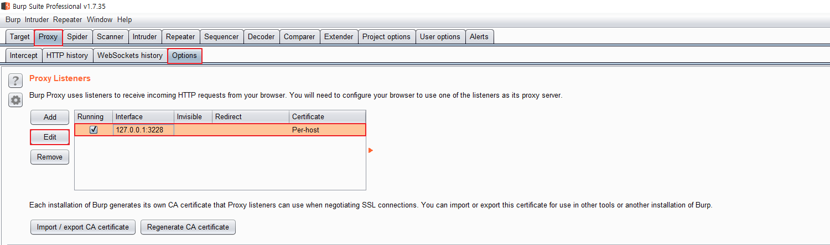Open the Proxy Listeners gear settings icon
This screenshot has height=245, width=830.
coord(15,100)
